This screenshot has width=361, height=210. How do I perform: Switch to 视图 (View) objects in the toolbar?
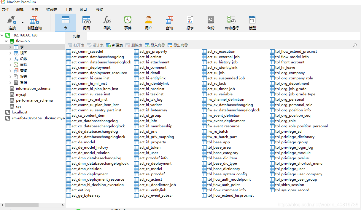tap(86, 23)
